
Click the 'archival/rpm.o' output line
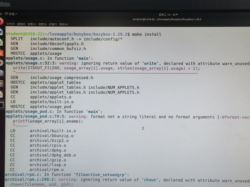click(x=48, y=170)
